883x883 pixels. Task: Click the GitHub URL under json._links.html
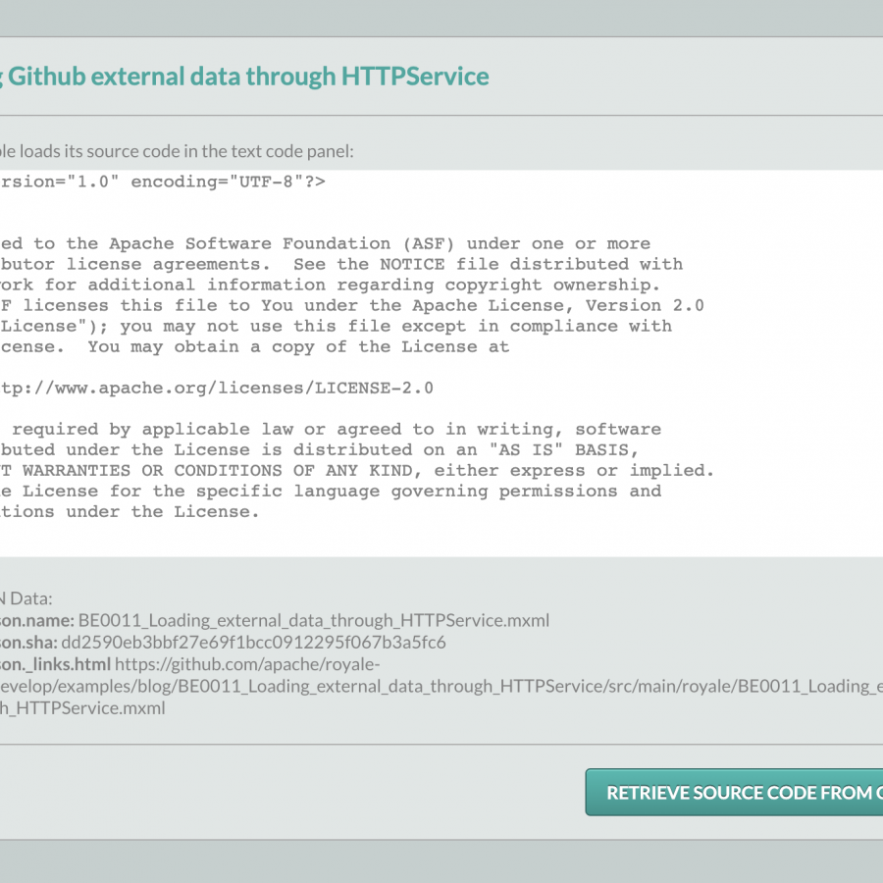[441, 686]
